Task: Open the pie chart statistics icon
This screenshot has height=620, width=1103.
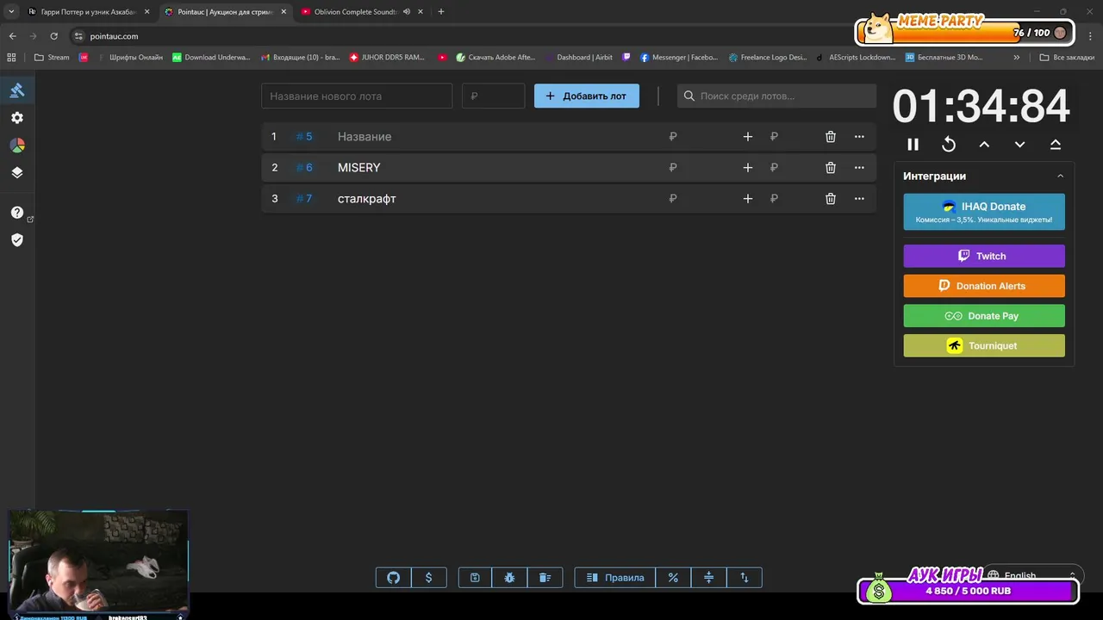Action: tap(17, 146)
